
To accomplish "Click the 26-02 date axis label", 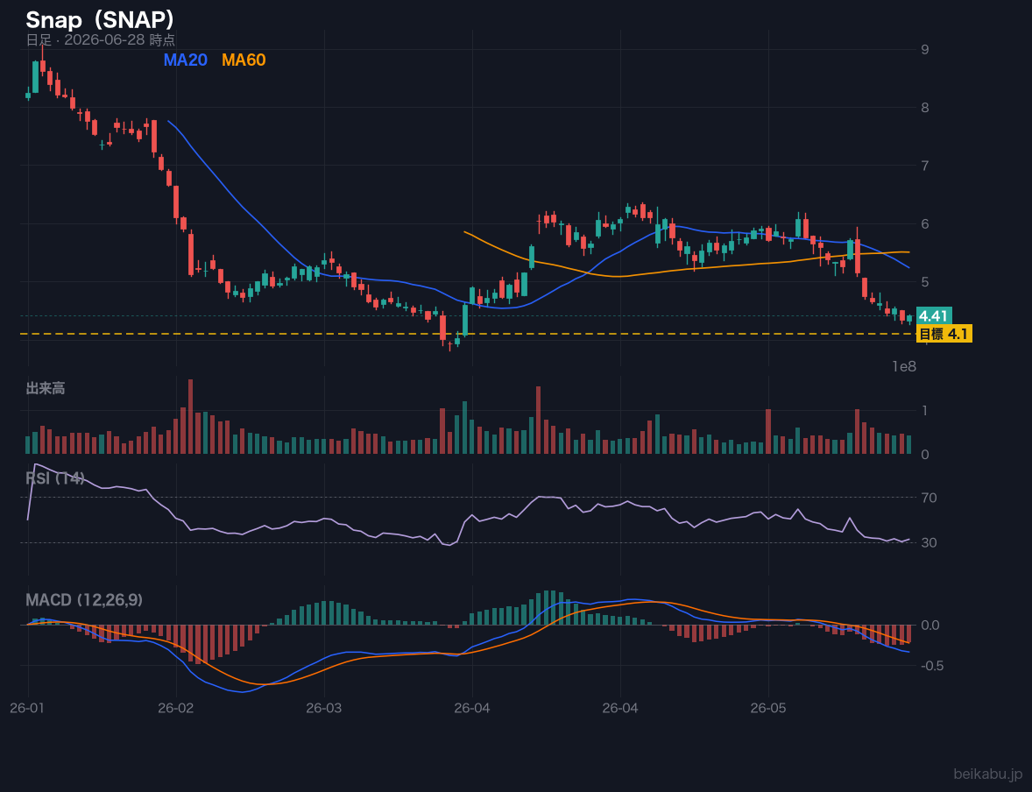I will point(176,709).
